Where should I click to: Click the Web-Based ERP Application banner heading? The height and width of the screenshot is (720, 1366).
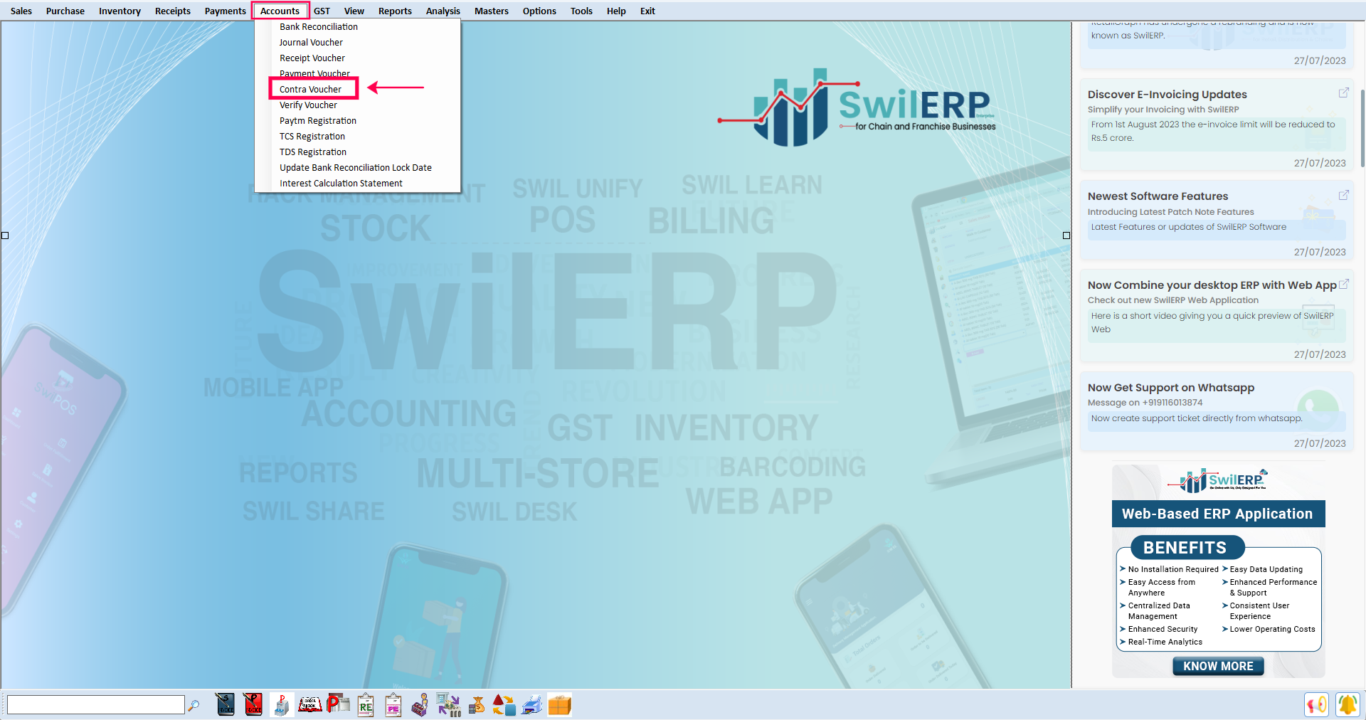coord(1217,514)
